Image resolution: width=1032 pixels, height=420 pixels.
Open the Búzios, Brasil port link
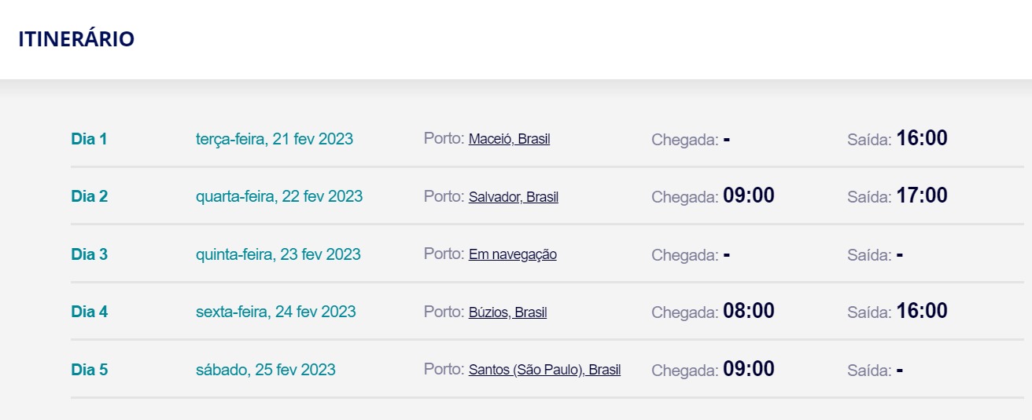pyautogui.click(x=507, y=312)
